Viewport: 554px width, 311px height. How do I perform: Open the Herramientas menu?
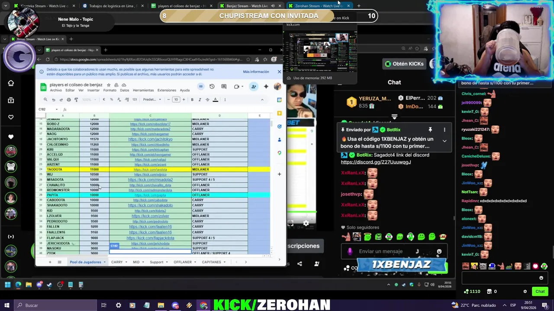tap(143, 90)
